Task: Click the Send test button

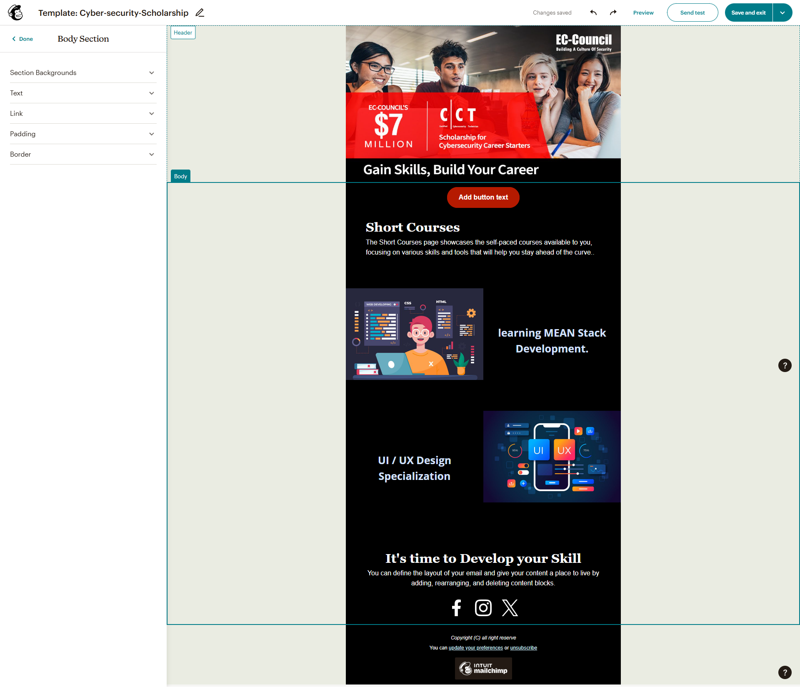Action: point(692,12)
